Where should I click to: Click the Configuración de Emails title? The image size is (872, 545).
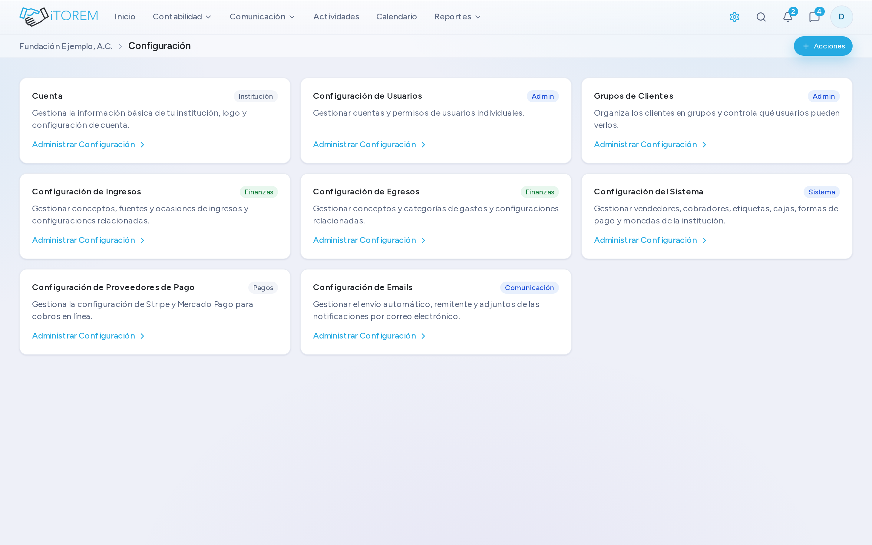coord(362,287)
